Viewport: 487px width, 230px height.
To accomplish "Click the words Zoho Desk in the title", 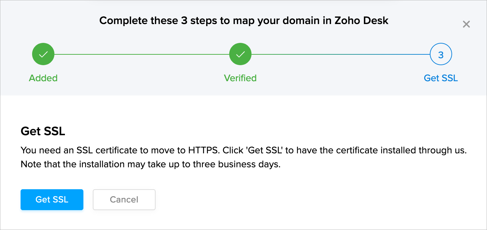I will tap(361, 21).
